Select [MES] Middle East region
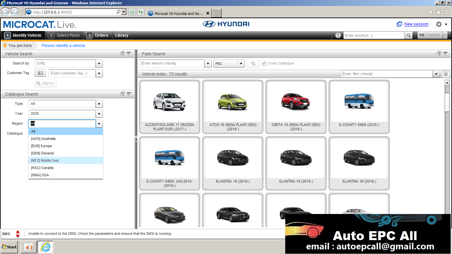Viewport: 452px width, 254px height. (x=66, y=161)
